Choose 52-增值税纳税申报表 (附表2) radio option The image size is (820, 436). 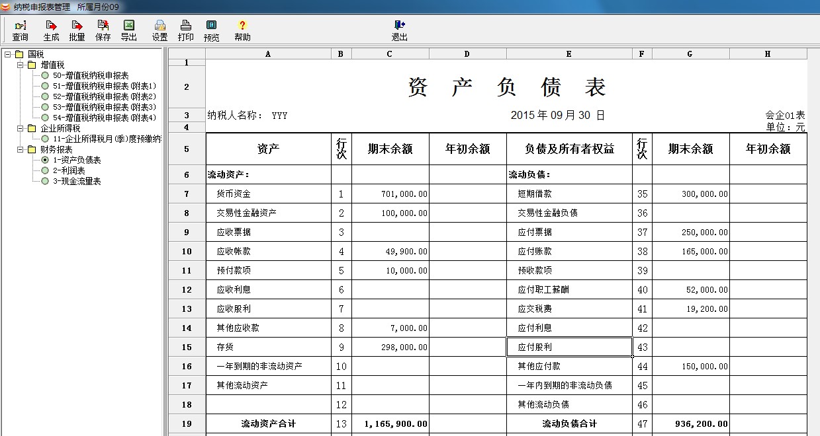click(x=45, y=96)
